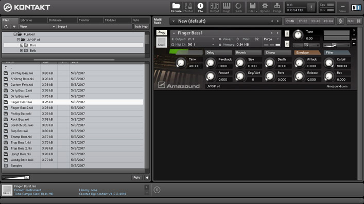Click the info icon in the bottom pane
The width and height of the screenshot is (364, 204).
(157, 190)
